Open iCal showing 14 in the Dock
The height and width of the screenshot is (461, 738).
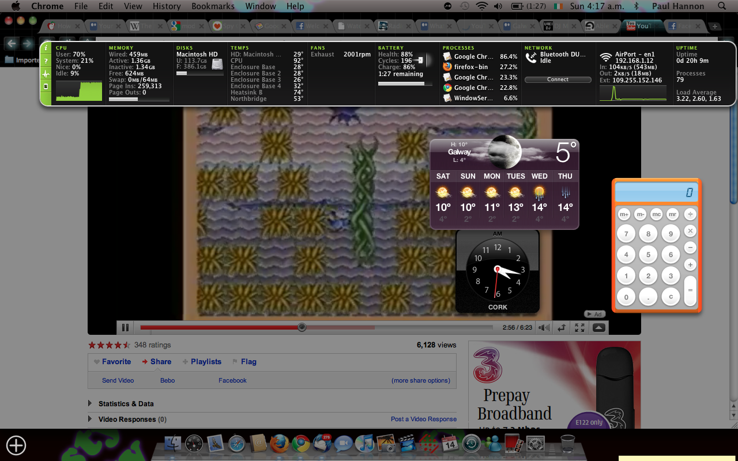[450, 444]
